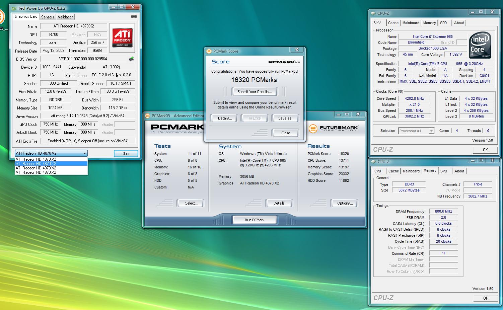Click the PCMark05 window title icon

click(x=147, y=115)
